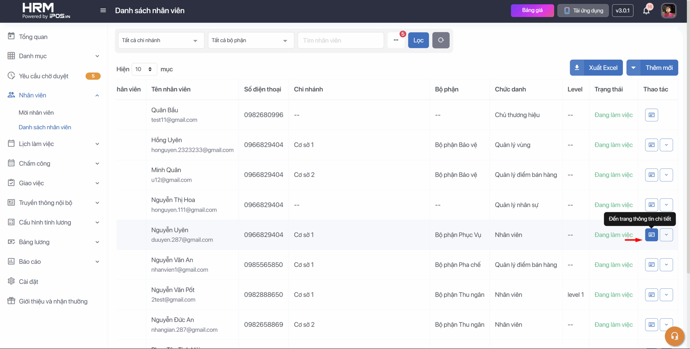Open detail card icon for Quân Bầu
The width and height of the screenshot is (690, 349).
[x=651, y=115]
